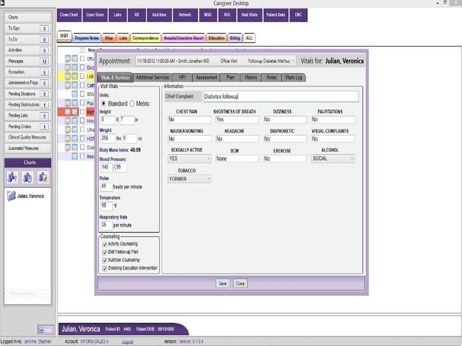
Task: Click Visit Vitals toolbar button
Action: (249, 15)
